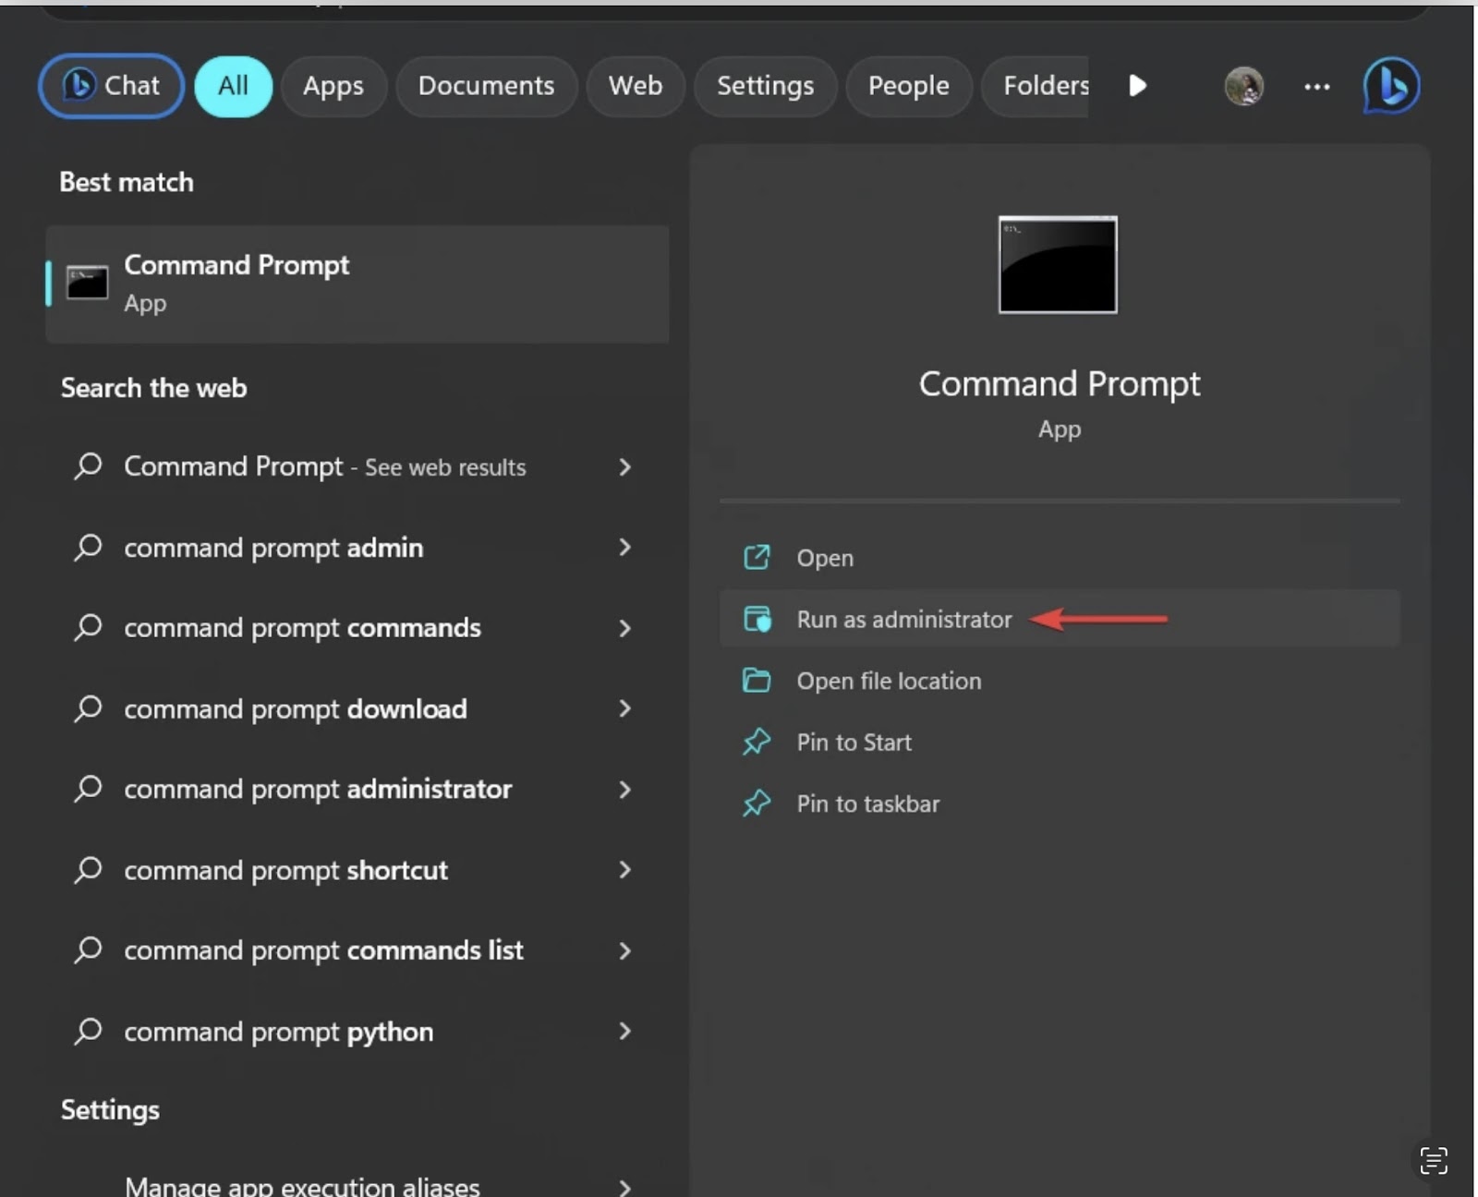Click the large Command Prompt preview thumbnail

1058,265
